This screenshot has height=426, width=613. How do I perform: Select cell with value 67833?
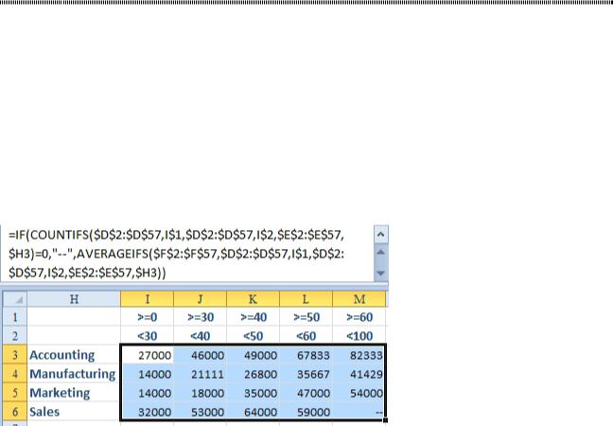(x=306, y=355)
